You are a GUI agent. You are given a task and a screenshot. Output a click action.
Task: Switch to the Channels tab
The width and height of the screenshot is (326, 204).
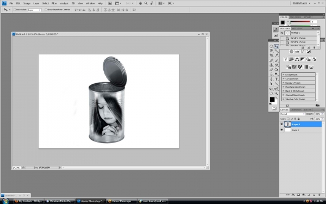[296, 110]
